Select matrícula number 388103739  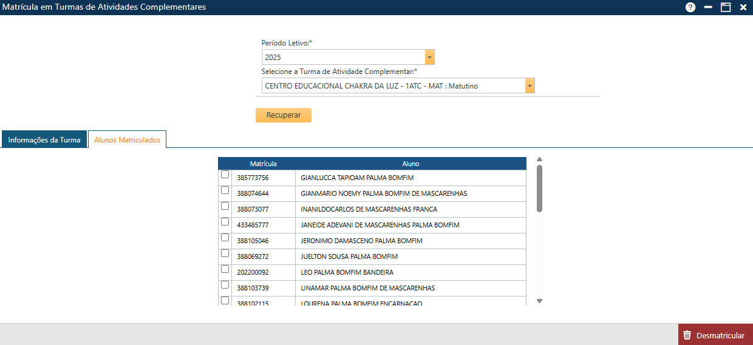253,288
